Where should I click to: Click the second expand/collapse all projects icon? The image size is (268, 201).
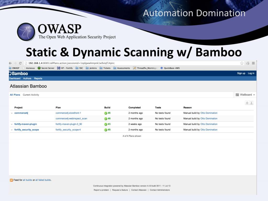click(252, 103)
